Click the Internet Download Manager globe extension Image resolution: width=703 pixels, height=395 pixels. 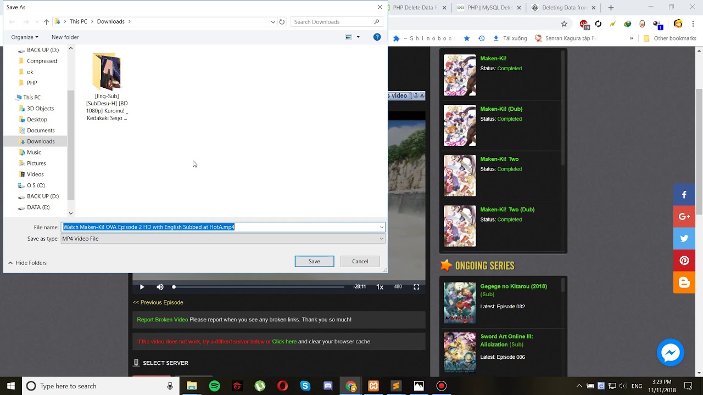[x=627, y=24]
